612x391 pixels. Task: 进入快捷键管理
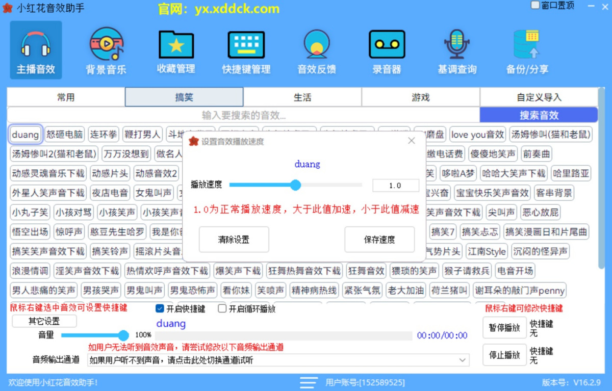246,49
